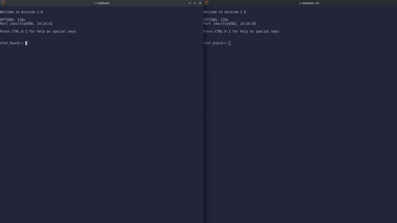Maximize the left minicom window
The width and height of the screenshot is (397, 223).
195,3
